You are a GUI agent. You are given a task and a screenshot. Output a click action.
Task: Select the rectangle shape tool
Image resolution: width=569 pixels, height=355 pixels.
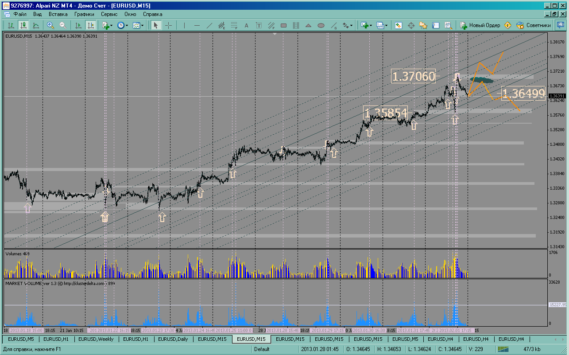[x=284, y=25]
